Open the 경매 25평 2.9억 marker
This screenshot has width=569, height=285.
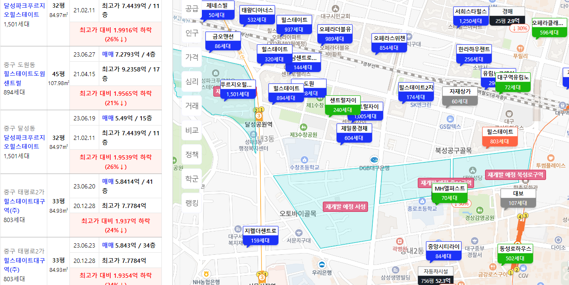[x=507, y=16]
